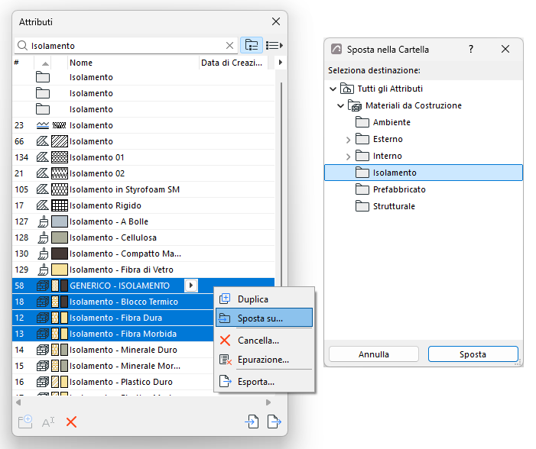The height and width of the screenshot is (449, 536).
Task: Click the new folder icon
Action: coord(25,422)
